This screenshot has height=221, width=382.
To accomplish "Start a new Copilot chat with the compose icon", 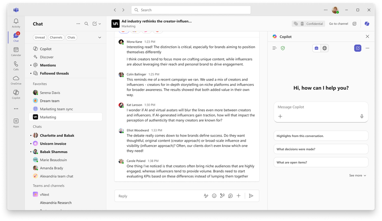I will [x=358, y=48].
